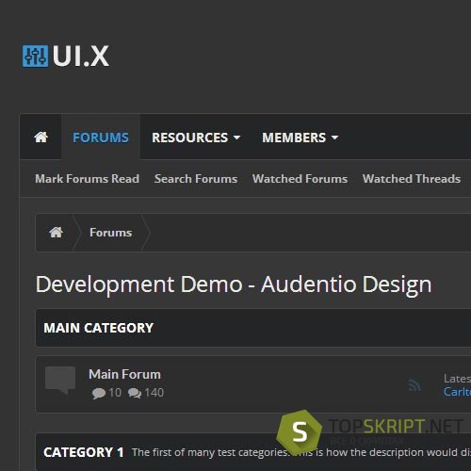Viewport: 471px width, 471px height.
Task: Click the discussions count bubble icon
Action: click(99, 393)
